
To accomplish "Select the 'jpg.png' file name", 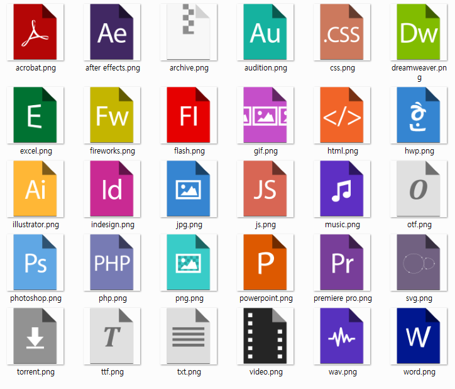I will point(189,225).
